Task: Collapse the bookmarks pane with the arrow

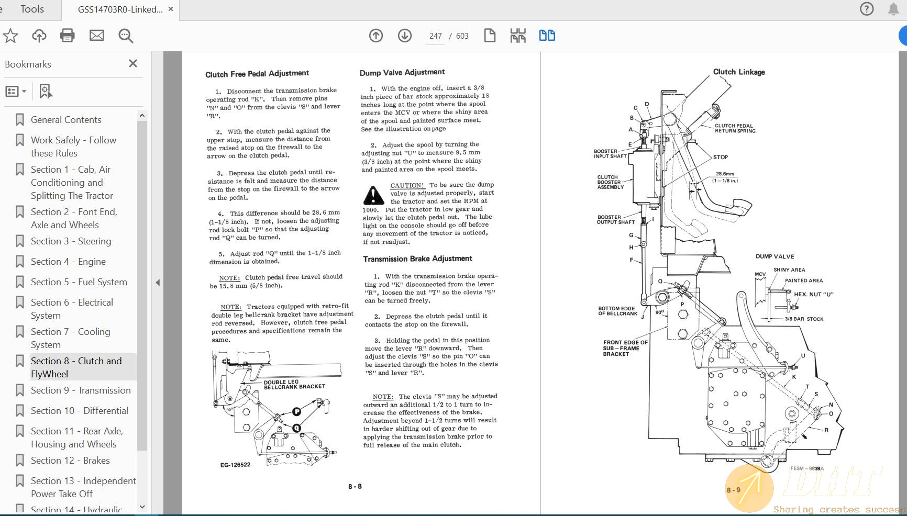Action: tap(158, 283)
